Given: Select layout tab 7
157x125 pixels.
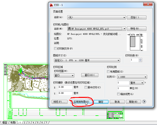Looking at the screenshot, I should point(46,123).
